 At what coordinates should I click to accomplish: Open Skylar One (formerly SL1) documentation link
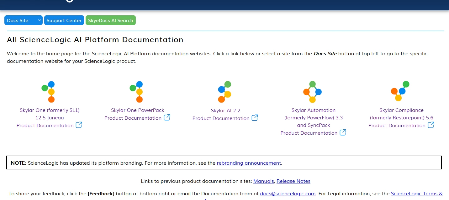(50, 118)
